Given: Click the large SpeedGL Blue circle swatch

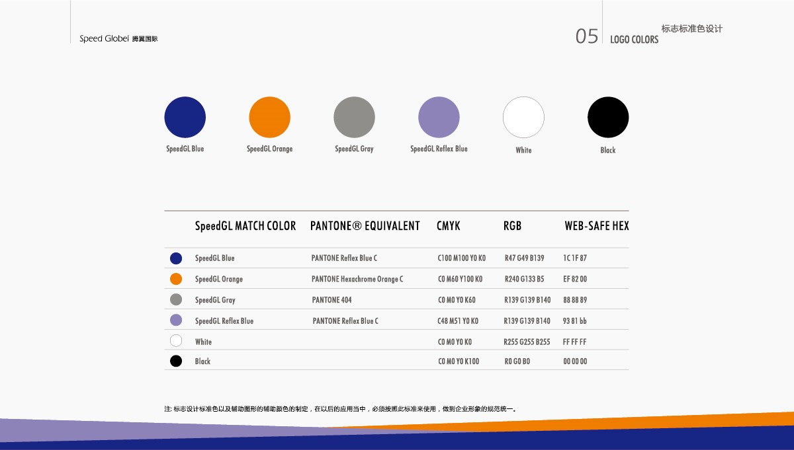Looking at the screenshot, I should [x=185, y=117].
